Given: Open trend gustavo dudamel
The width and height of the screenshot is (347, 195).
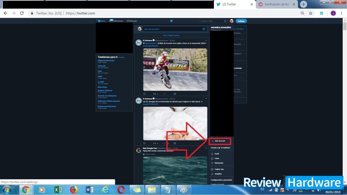Looking at the screenshot, I should 105,90.
